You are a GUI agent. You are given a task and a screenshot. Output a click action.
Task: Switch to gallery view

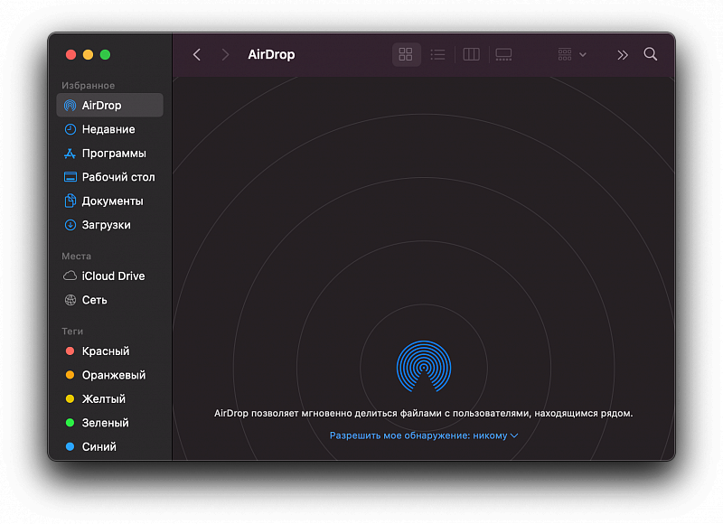(x=503, y=54)
